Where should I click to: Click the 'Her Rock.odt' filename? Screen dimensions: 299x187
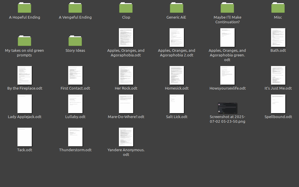126,88
